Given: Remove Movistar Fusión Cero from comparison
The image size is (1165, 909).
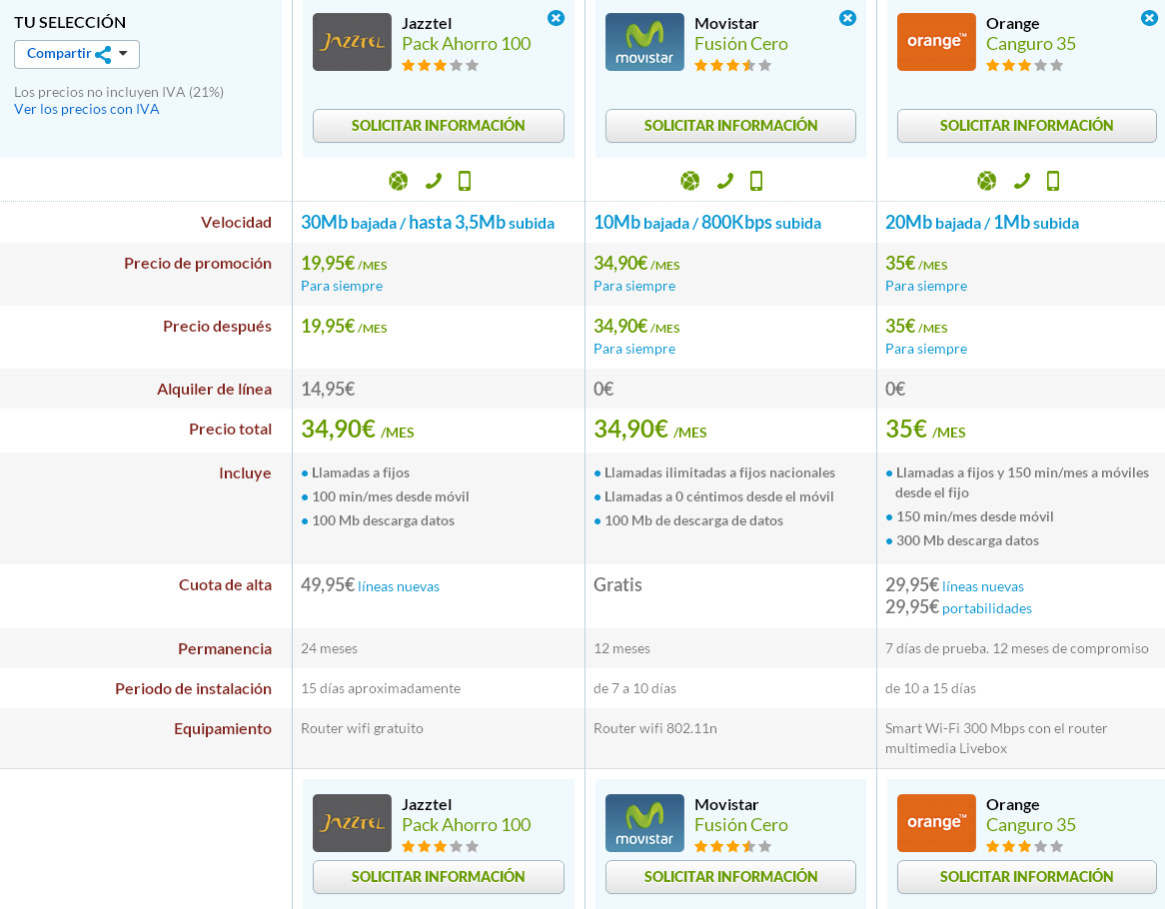Looking at the screenshot, I should coord(847,18).
